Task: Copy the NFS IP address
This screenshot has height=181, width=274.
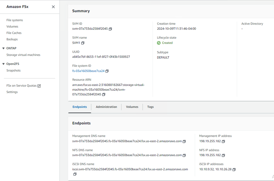Action: coord(223,155)
